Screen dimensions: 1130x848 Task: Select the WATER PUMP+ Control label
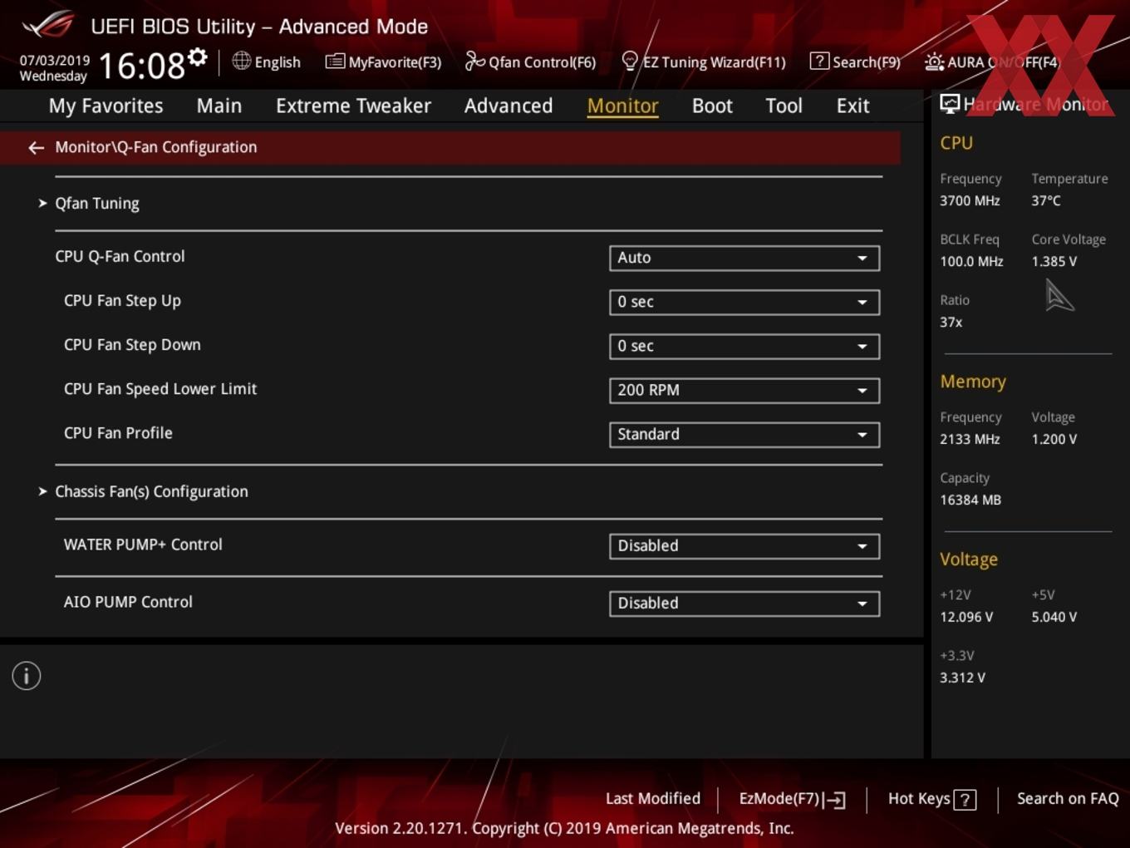143,545
